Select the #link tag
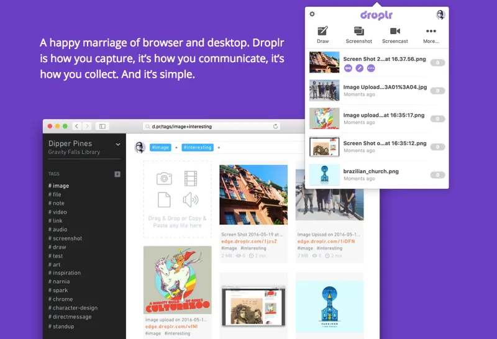 tap(55, 221)
